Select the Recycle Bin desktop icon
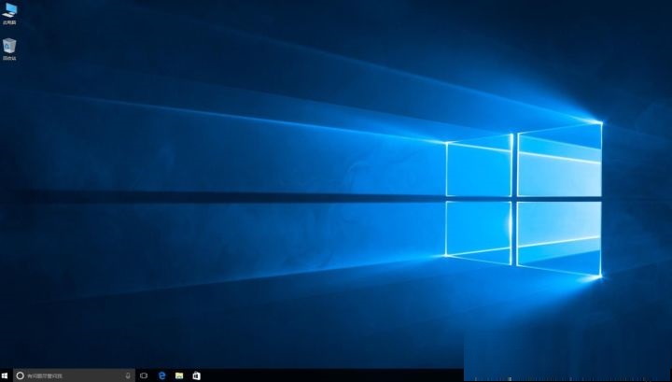The width and height of the screenshot is (672, 382). point(9,45)
